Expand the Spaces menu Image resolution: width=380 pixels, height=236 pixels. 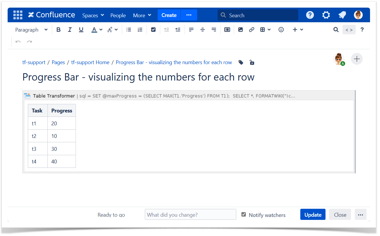point(93,15)
